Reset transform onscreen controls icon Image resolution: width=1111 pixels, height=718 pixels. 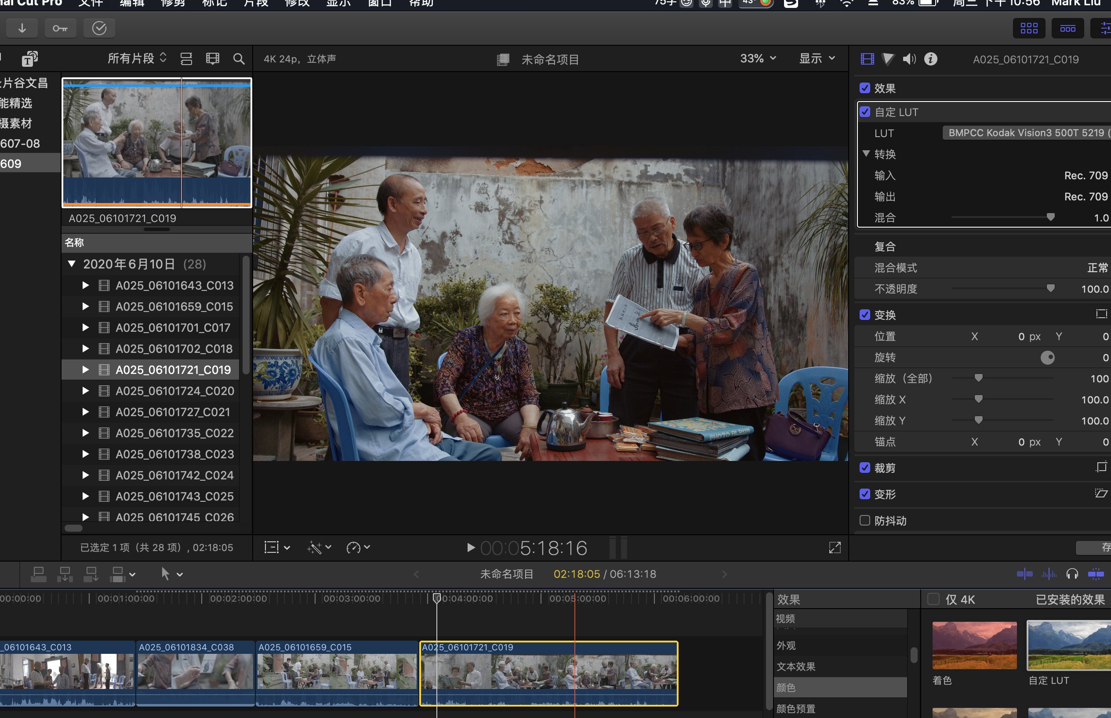click(x=1101, y=314)
